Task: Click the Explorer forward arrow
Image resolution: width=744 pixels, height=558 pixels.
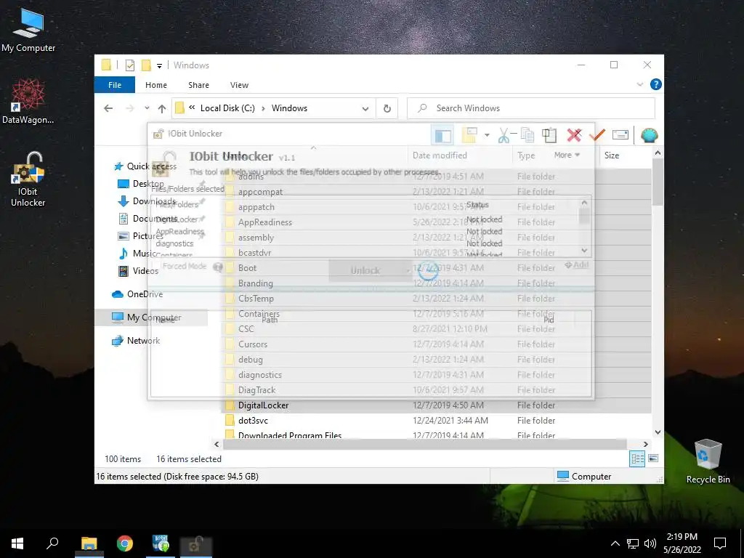Action: 129,108
